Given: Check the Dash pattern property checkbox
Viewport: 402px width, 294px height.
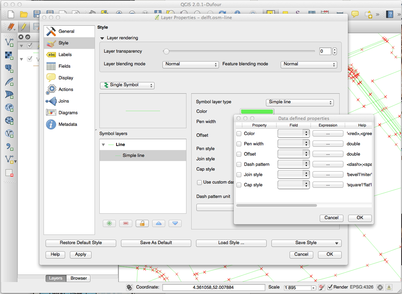Looking at the screenshot, I should pyautogui.click(x=239, y=164).
